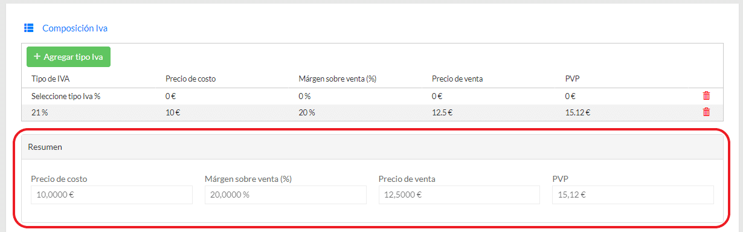Delete the 21 % Iva row
Viewport: 743px width, 232px height.
pyautogui.click(x=706, y=112)
